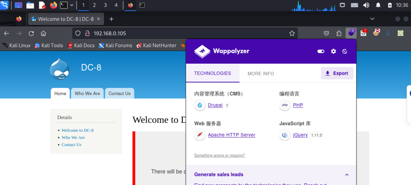Launch Firefox from the top panel

coord(54,5)
